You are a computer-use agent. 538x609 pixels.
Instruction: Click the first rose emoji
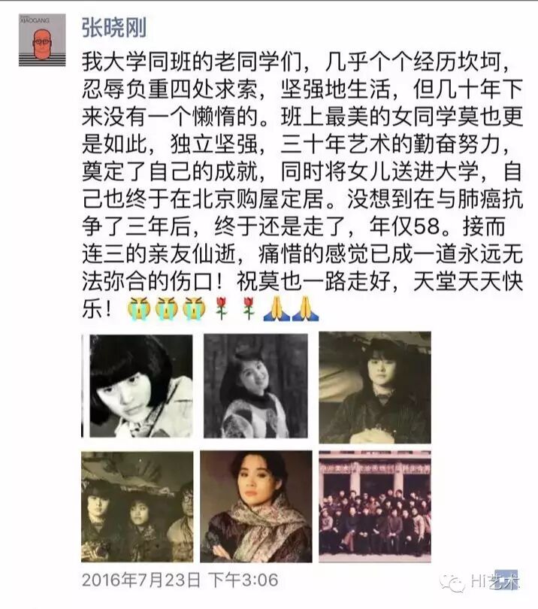(221, 308)
